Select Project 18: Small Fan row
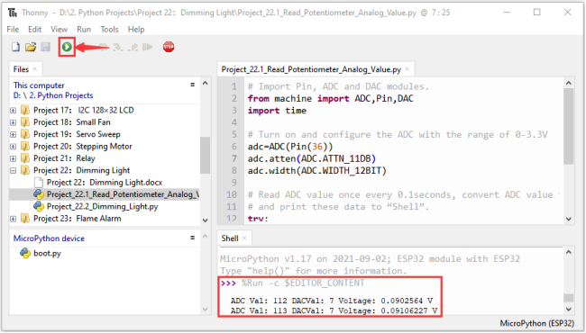The width and height of the screenshot is (586, 333). coord(105,122)
